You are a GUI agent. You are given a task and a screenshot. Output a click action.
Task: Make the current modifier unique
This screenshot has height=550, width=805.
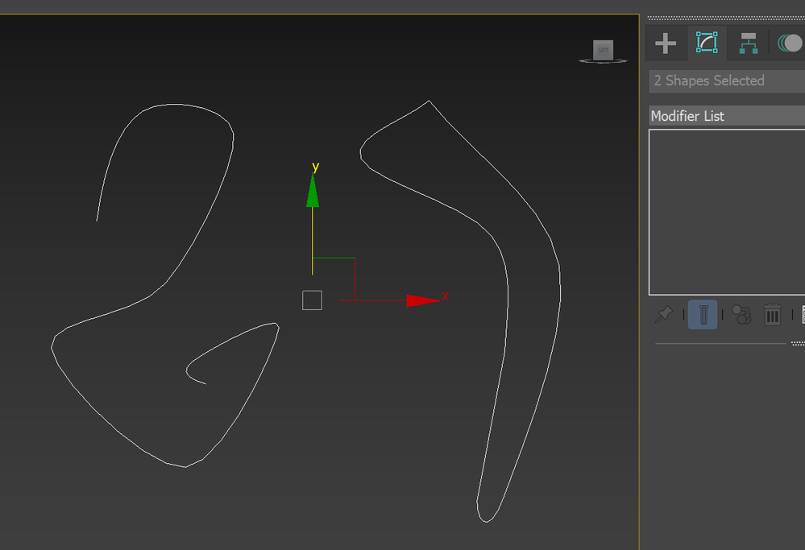(741, 314)
